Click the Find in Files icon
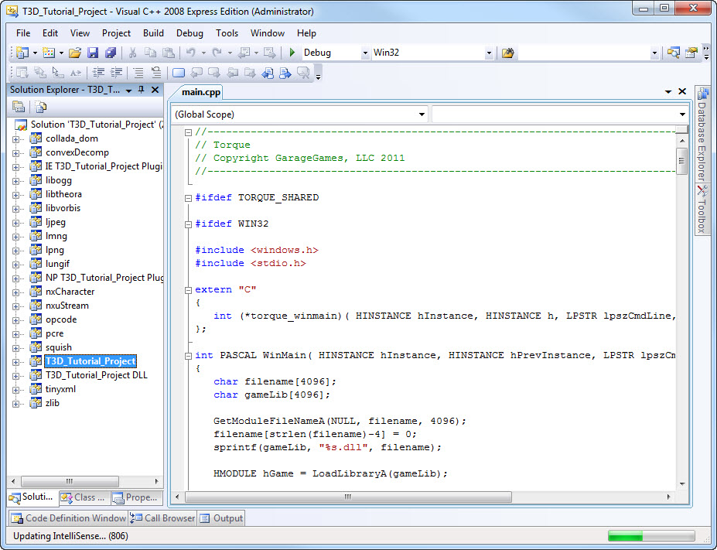Screen dimensions: 717x550 click(508, 53)
